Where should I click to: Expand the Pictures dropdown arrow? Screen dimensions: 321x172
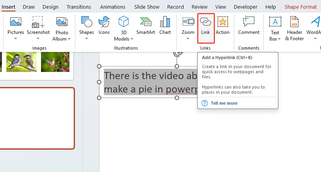[16, 39]
